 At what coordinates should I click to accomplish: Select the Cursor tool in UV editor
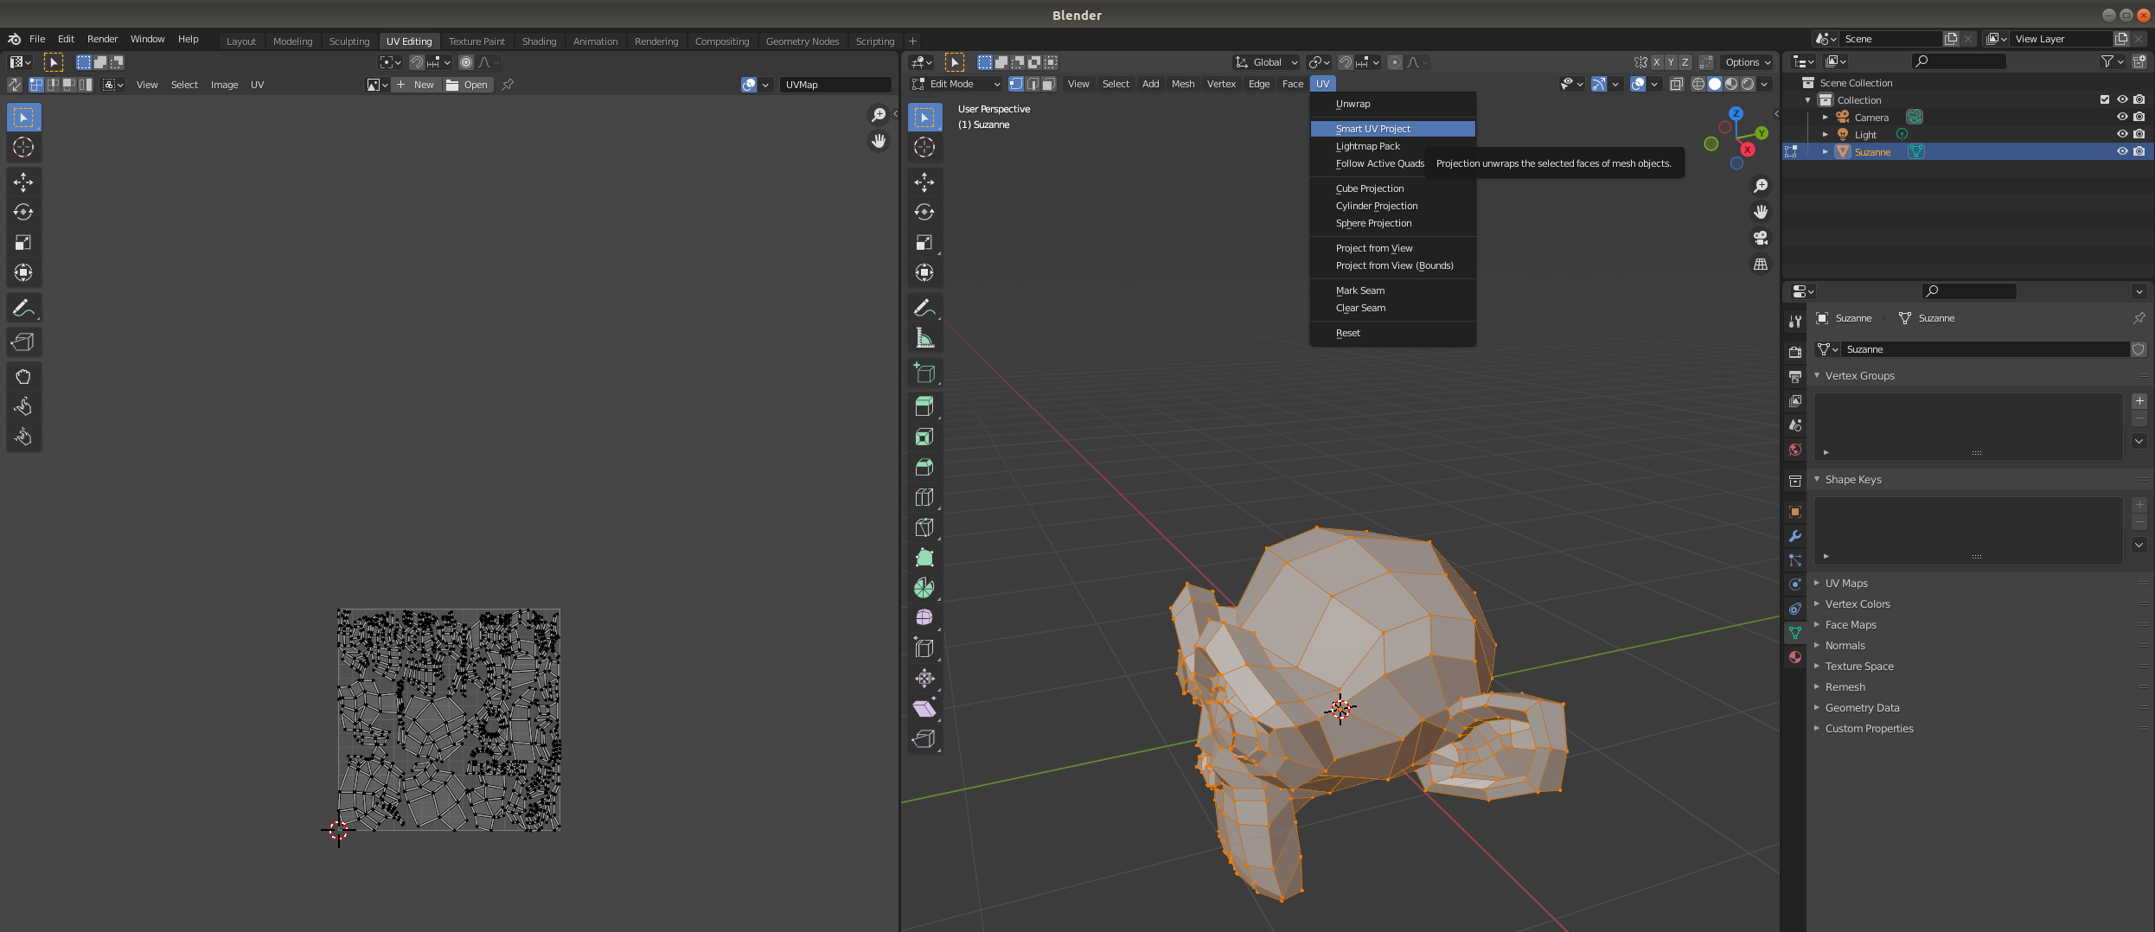click(x=23, y=147)
